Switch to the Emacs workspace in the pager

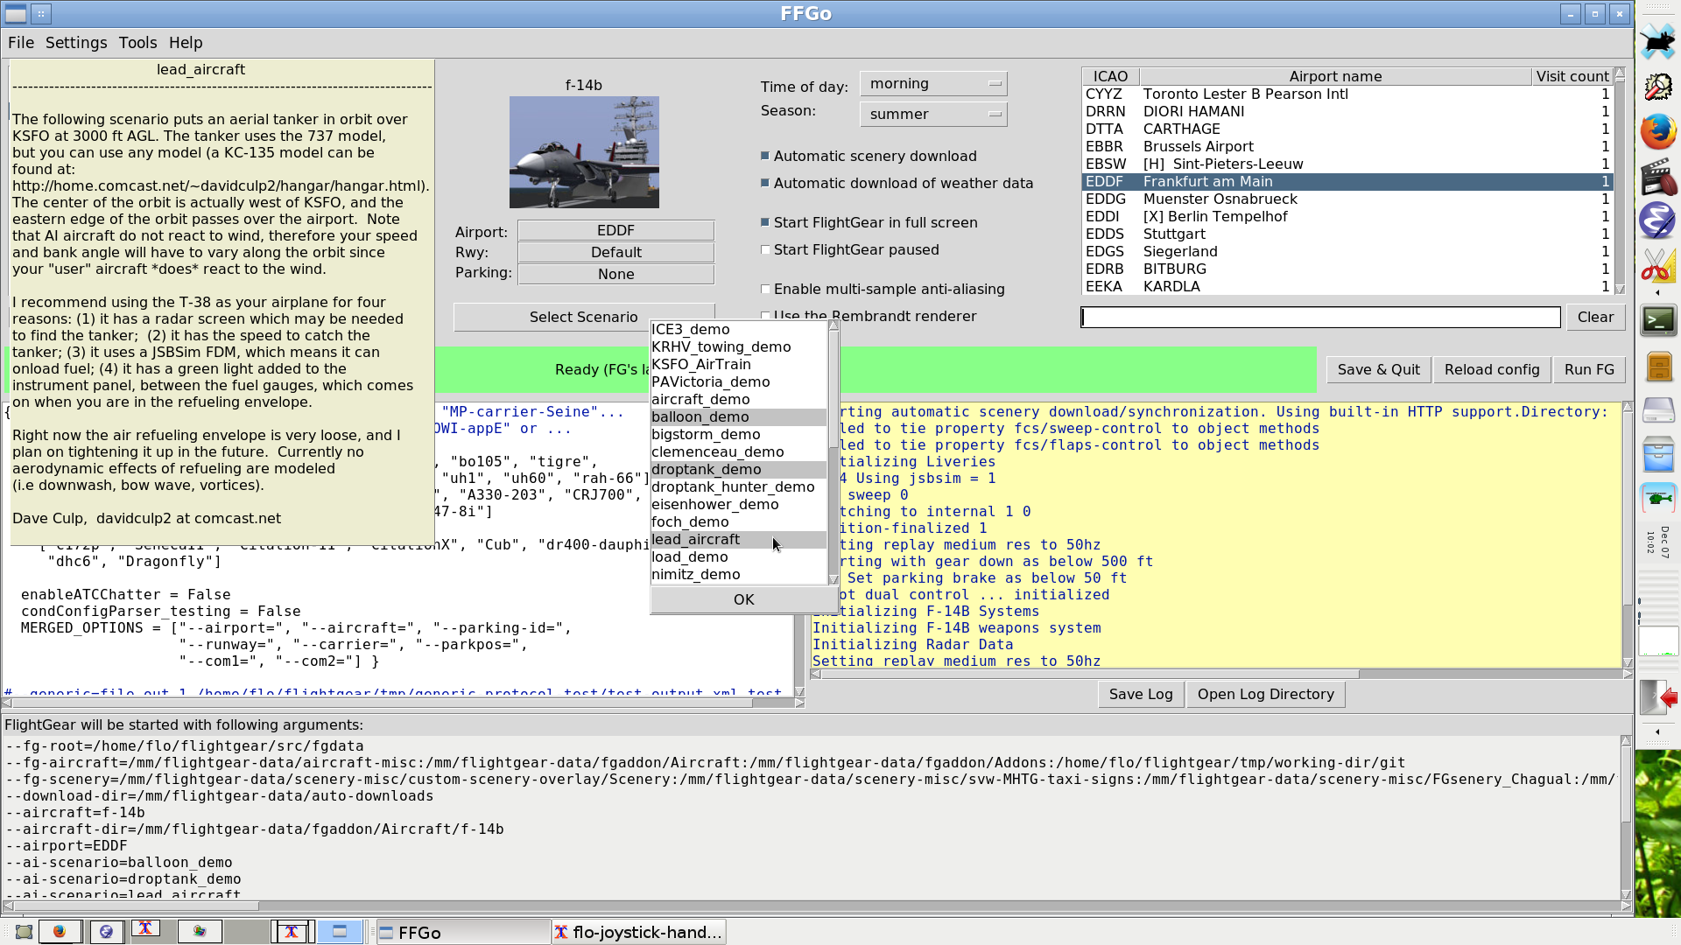point(106,932)
